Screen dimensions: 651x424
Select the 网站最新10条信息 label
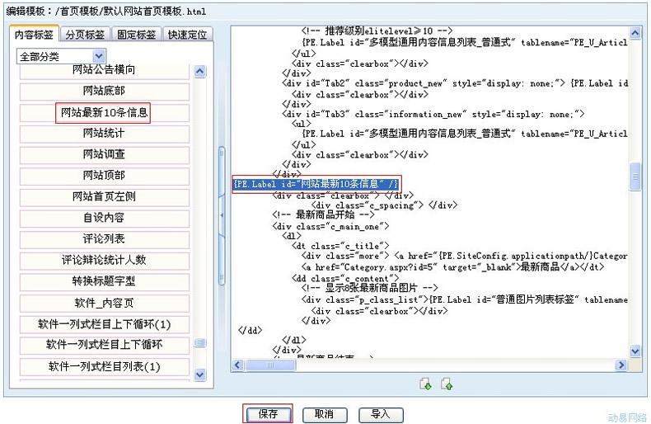click(x=104, y=113)
